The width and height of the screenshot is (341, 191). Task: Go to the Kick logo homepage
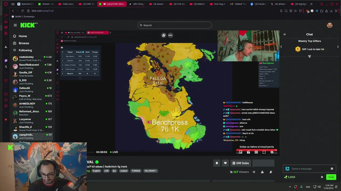(29, 25)
